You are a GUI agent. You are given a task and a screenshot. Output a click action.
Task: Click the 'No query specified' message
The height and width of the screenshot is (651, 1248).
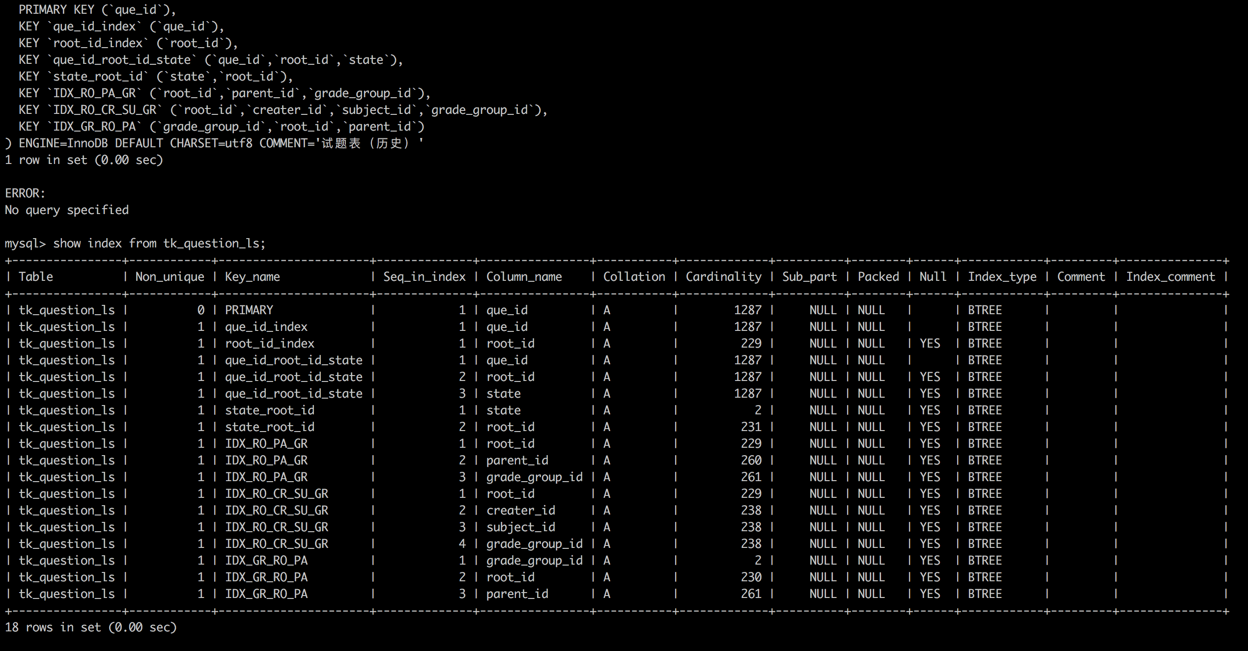(x=66, y=210)
